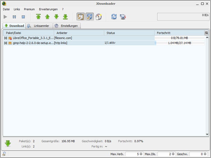Image resolution: width=211 pixels, height=158 pixels.
Task: Move selected package down one position
Action: (56, 17)
